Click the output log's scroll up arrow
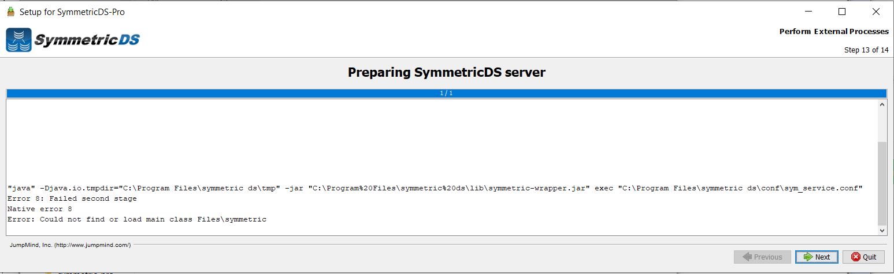 882,105
